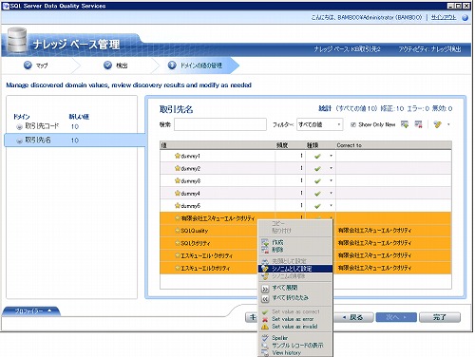Choose すべて折りたたみ in context menu

coord(295,298)
